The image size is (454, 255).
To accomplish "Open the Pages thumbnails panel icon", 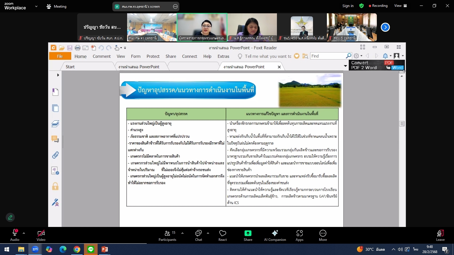I will 55,108.
